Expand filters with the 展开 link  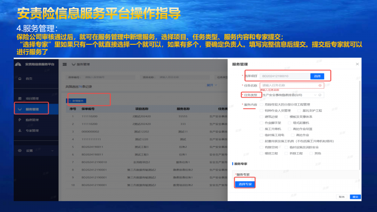point(212,85)
